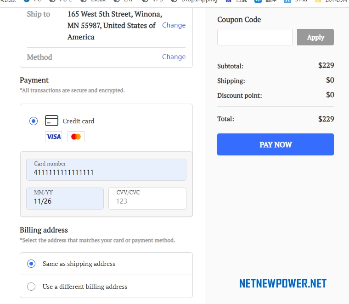
Task: Open the 51.la bookmark
Action: (296, 1)
